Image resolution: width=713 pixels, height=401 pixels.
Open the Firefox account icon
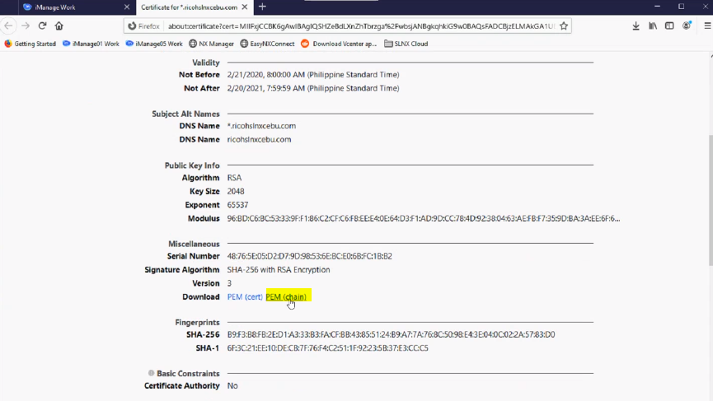coord(687,26)
